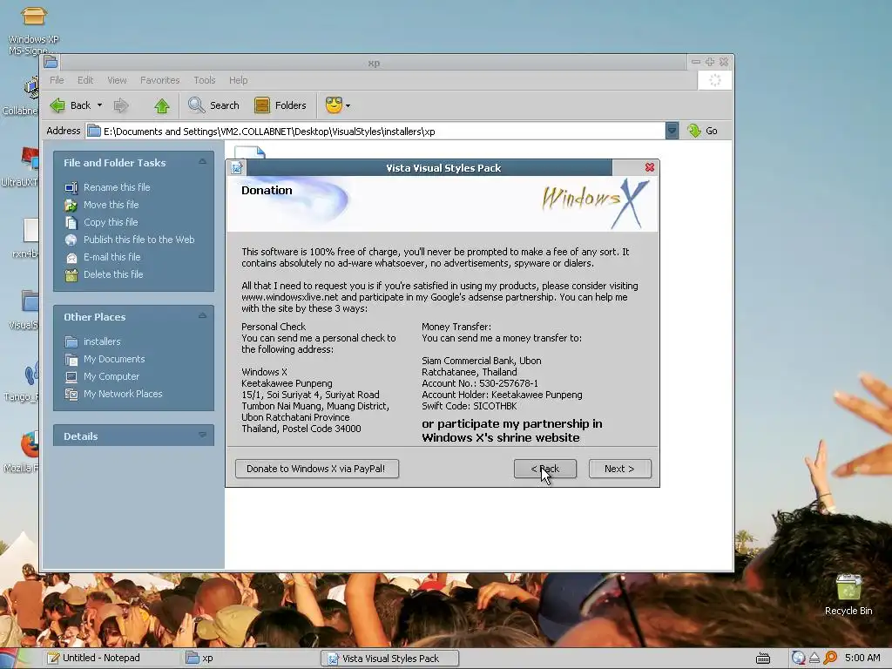Click the Windows X logo in dialog header
The height and width of the screenshot is (669, 892).
click(596, 203)
